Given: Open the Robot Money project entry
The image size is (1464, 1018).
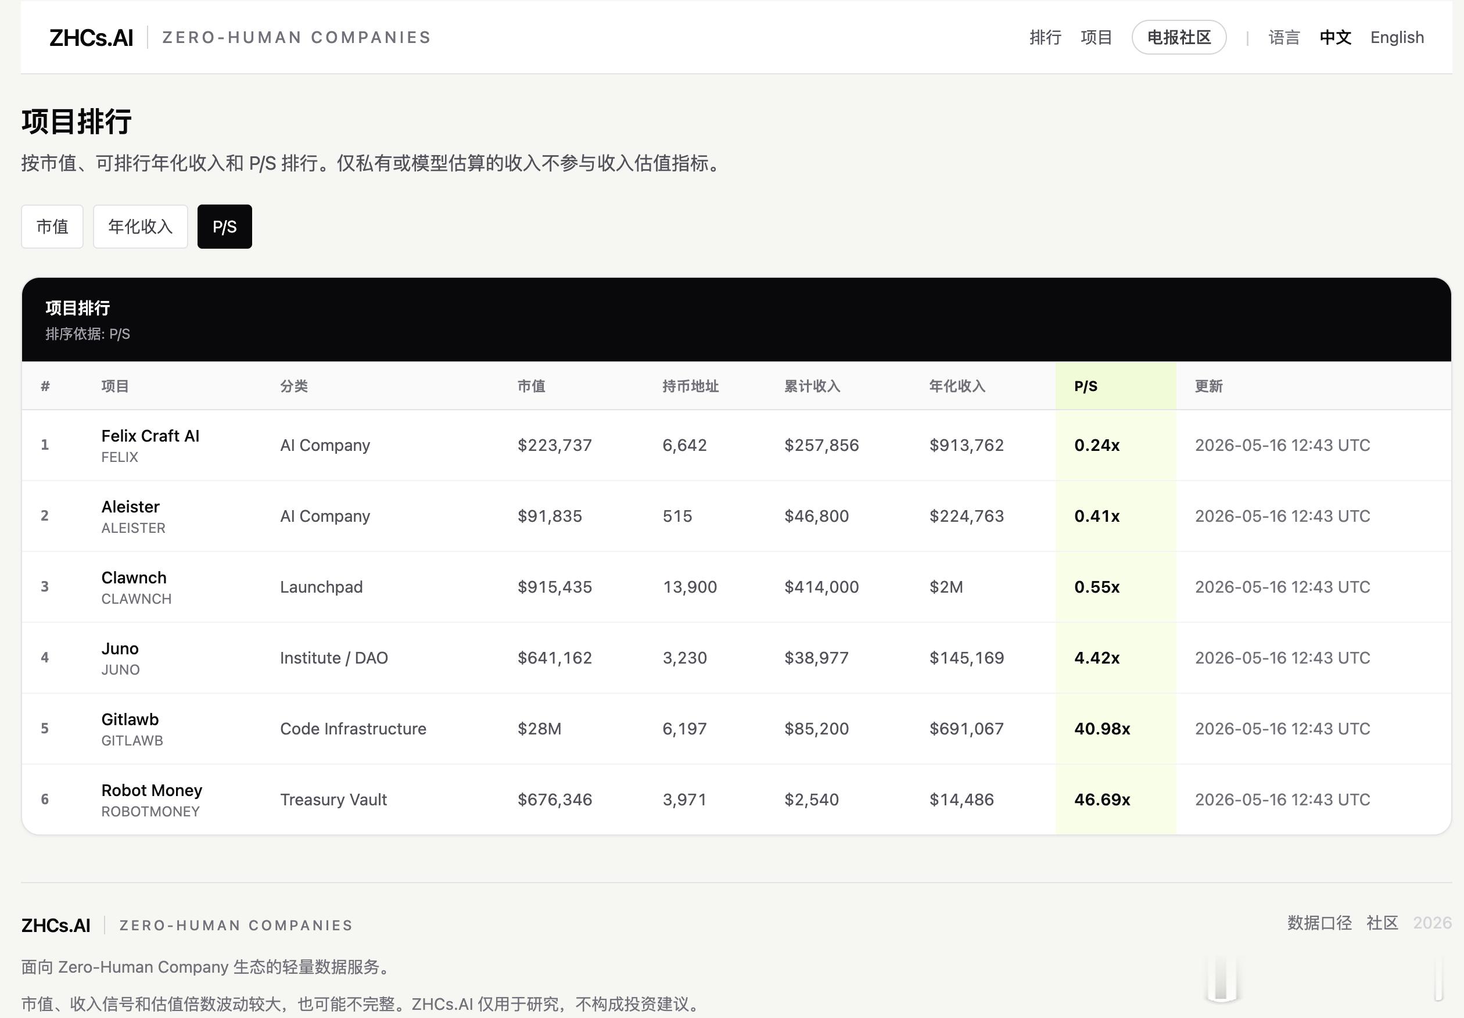Looking at the screenshot, I should pyautogui.click(x=152, y=790).
